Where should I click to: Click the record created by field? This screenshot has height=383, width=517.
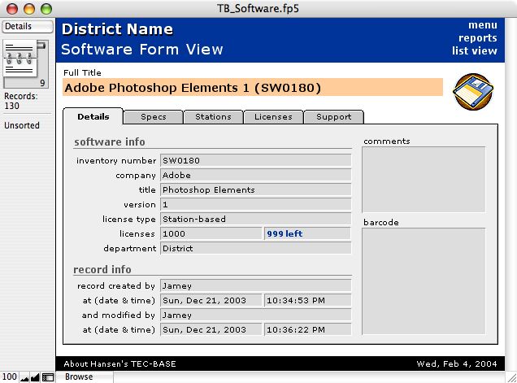click(x=255, y=285)
